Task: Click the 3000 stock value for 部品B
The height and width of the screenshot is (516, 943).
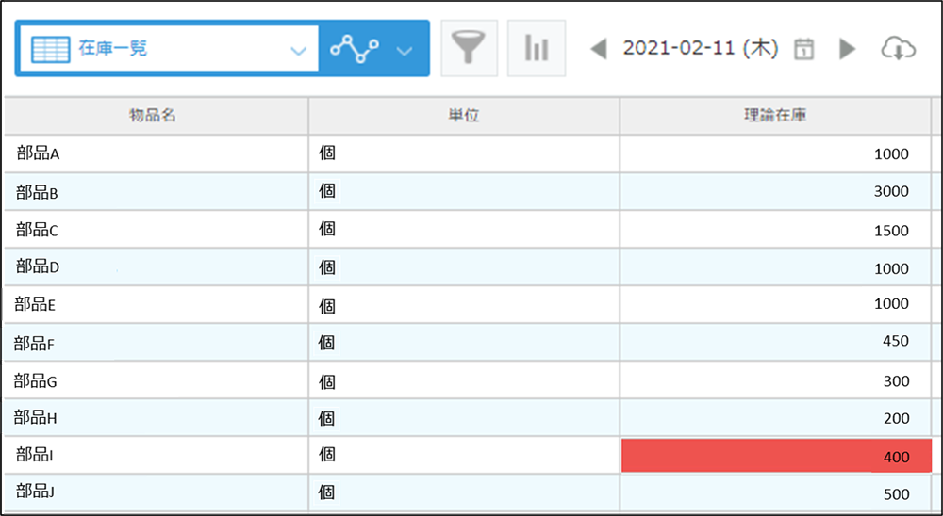Action: [x=775, y=191]
